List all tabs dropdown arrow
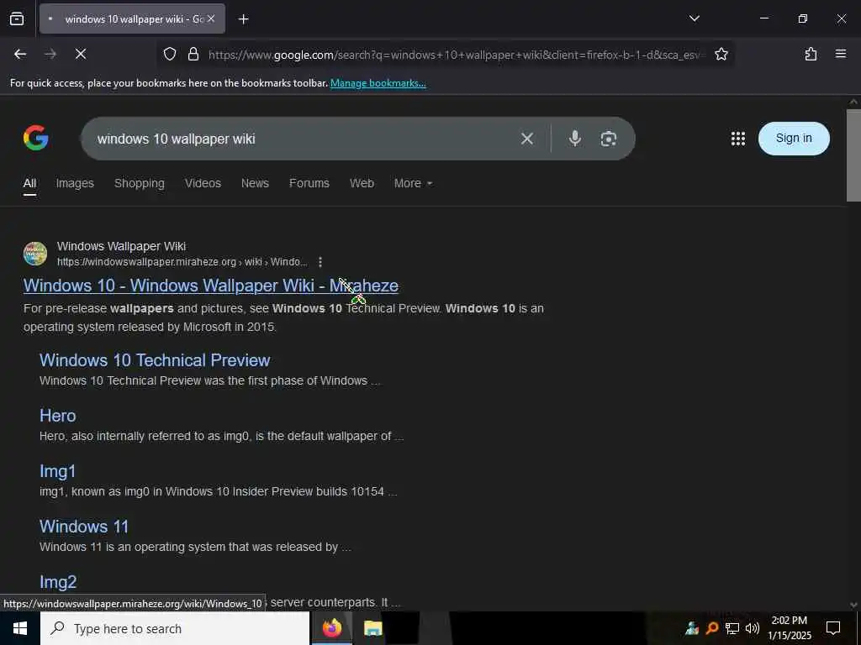 [694, 18]
